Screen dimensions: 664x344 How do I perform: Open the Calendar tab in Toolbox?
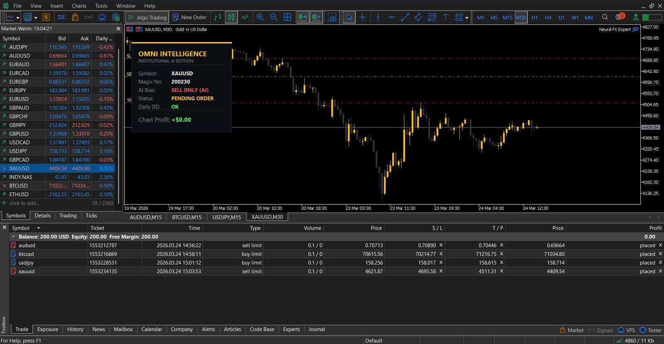tap(151, 329)
